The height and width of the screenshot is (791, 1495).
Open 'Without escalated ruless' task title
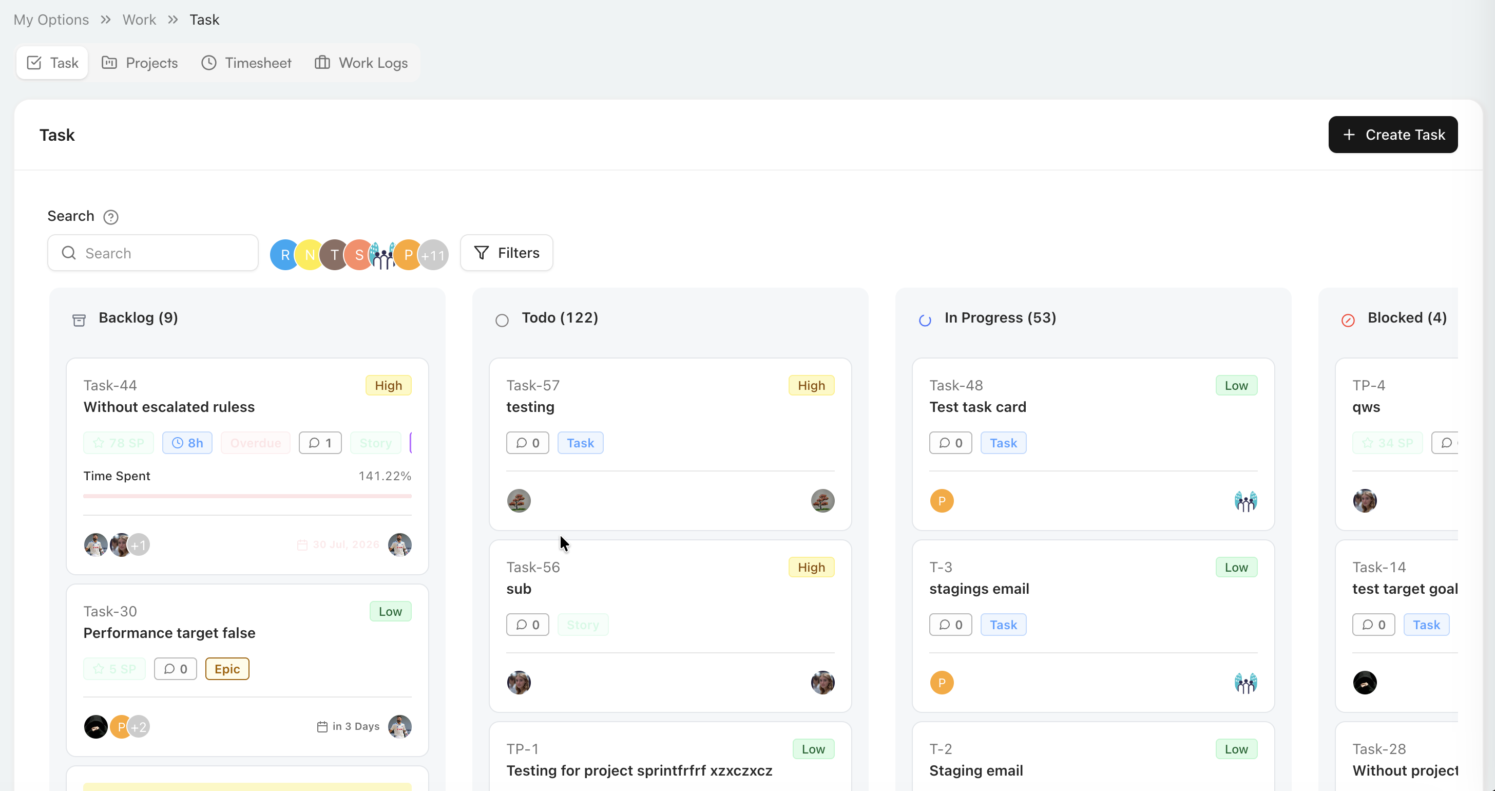coord(169,406)
